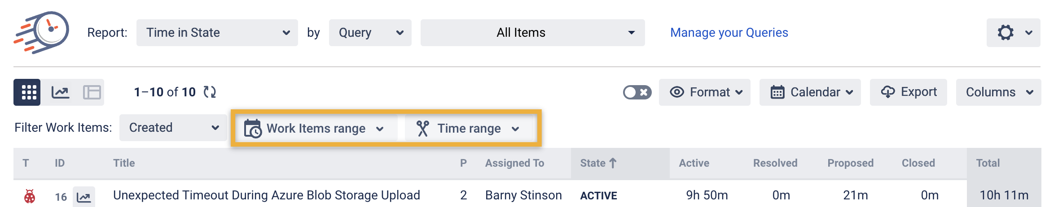Follow the Manage your Queries link
Screen dimensions: 1045x207
point(729,33)
